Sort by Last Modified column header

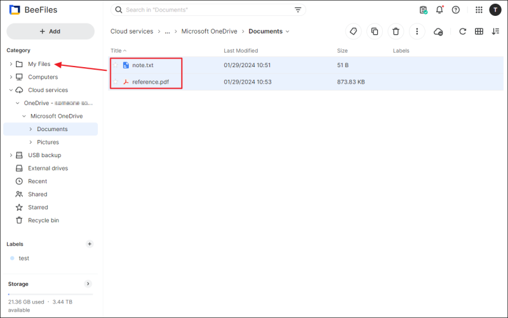point(241,51)
